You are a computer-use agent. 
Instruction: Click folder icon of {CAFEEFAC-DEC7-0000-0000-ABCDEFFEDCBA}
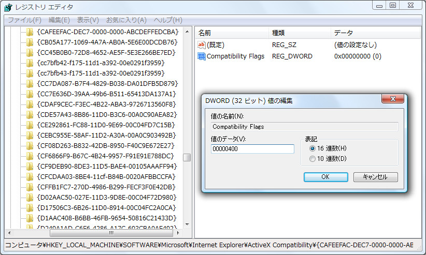click(x=30, y=32)
